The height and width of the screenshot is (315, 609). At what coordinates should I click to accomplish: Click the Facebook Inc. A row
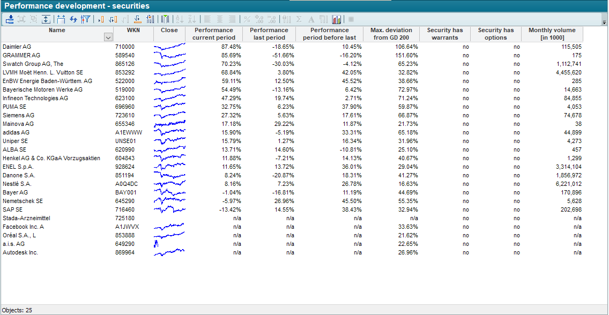point(23,227)
